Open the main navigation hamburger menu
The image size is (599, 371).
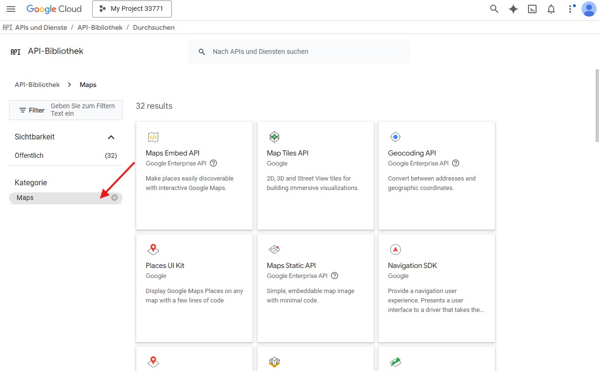(10, 9)
